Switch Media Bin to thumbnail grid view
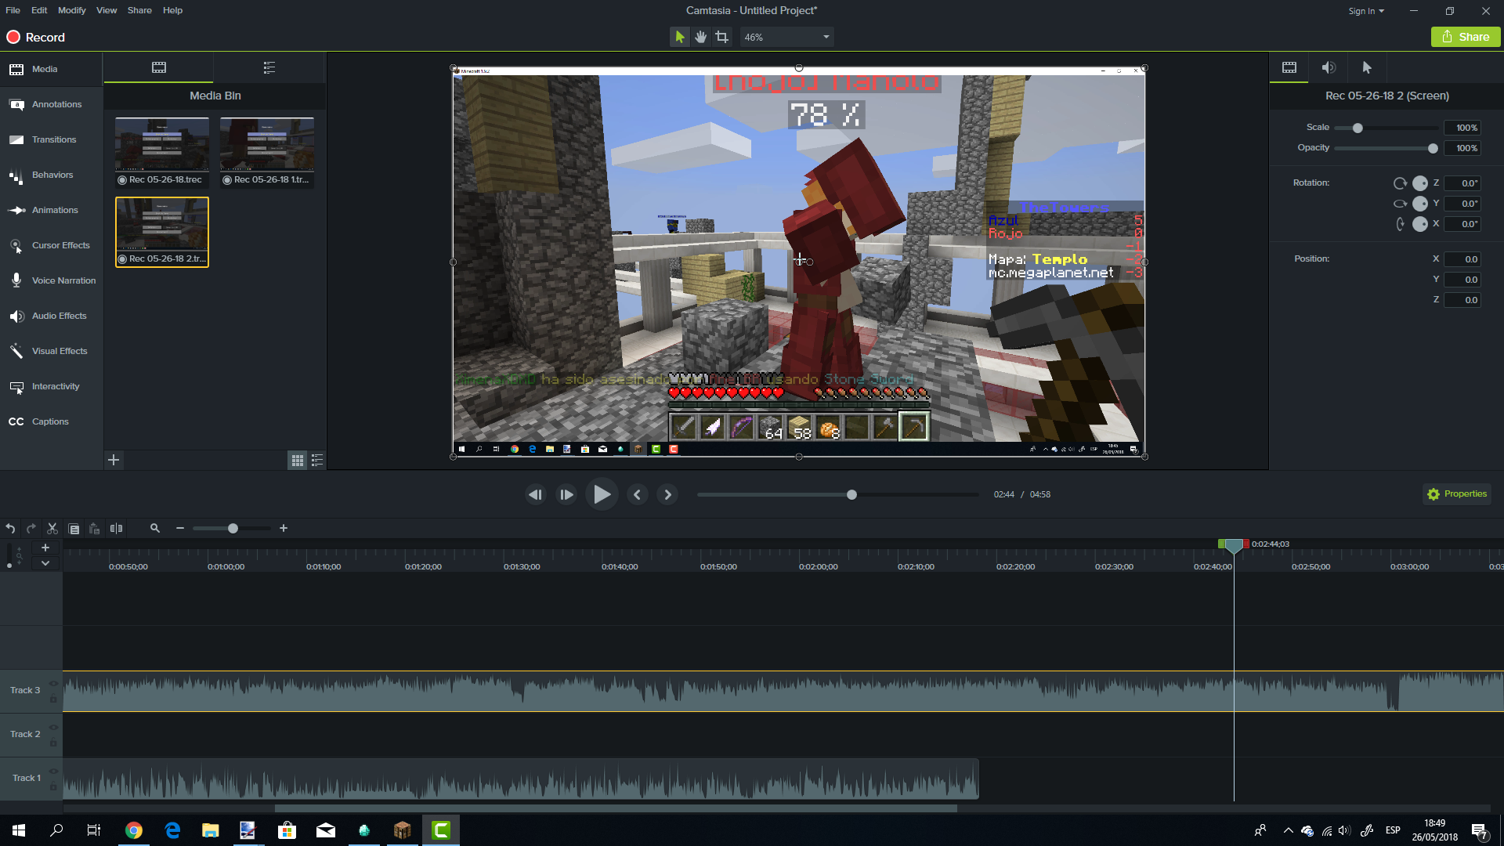The image size is (1504, 846). tap(298, 461)
